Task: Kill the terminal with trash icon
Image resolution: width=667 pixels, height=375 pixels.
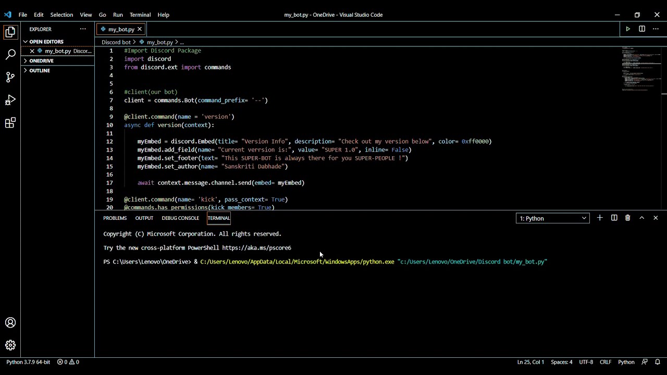Action: (627, 218)
